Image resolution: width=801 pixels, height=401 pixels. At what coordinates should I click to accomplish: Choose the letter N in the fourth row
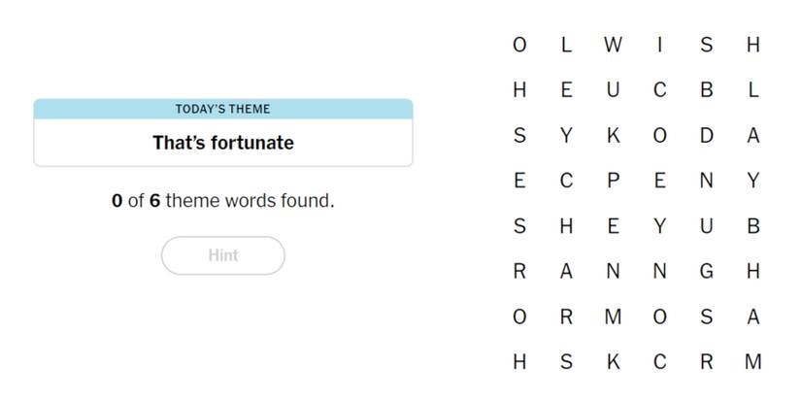[707, 181]
